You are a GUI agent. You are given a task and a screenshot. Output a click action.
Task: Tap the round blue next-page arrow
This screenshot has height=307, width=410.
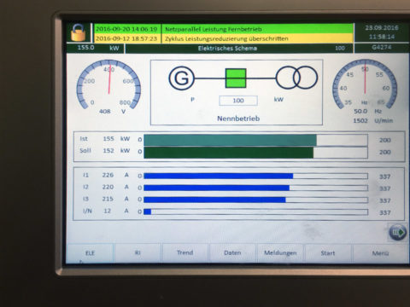tap(398, 232)
